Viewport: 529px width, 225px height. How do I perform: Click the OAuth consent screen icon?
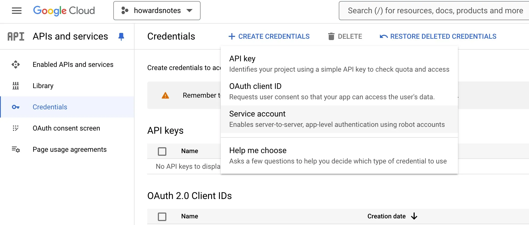16,128
